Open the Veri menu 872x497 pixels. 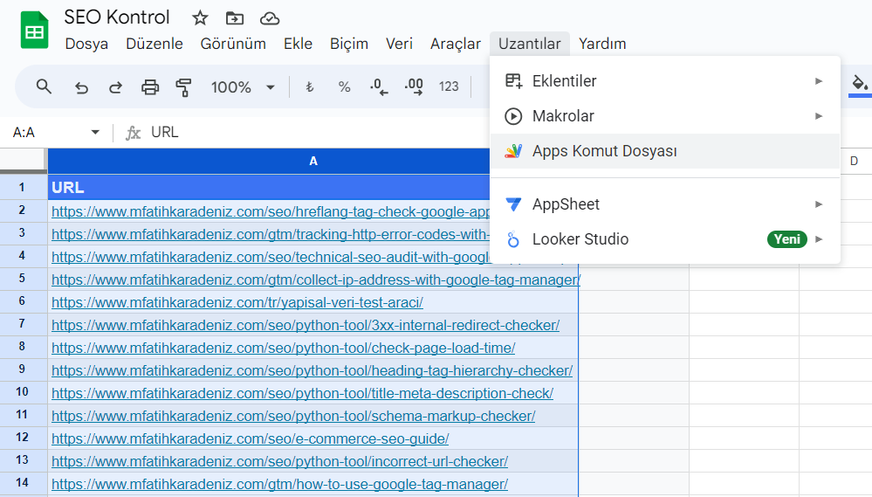coord(399,44)
